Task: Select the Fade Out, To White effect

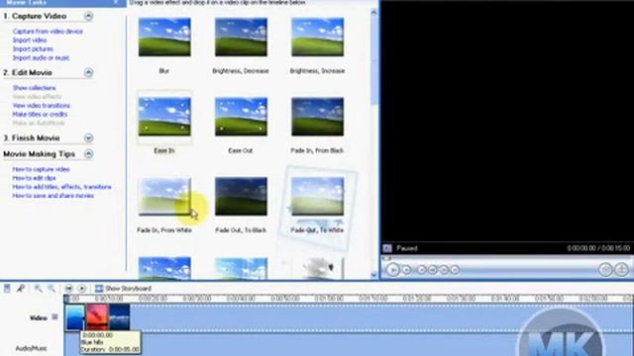Action: (317, 196)
